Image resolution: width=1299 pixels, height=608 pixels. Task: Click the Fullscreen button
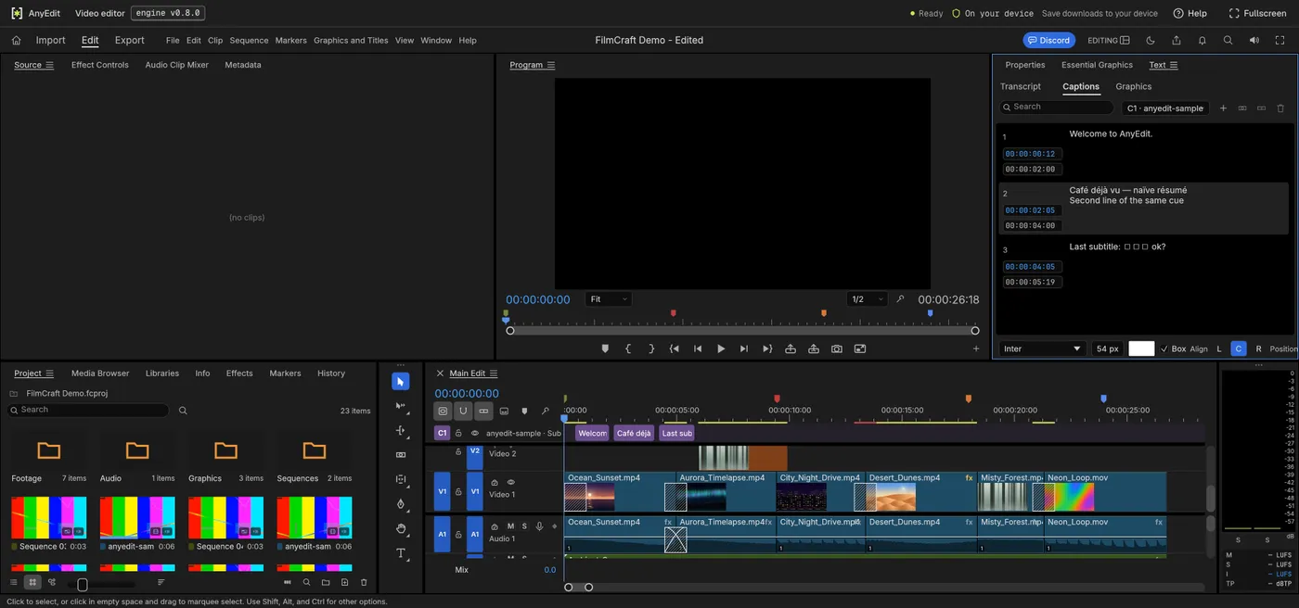point(1258,13)
